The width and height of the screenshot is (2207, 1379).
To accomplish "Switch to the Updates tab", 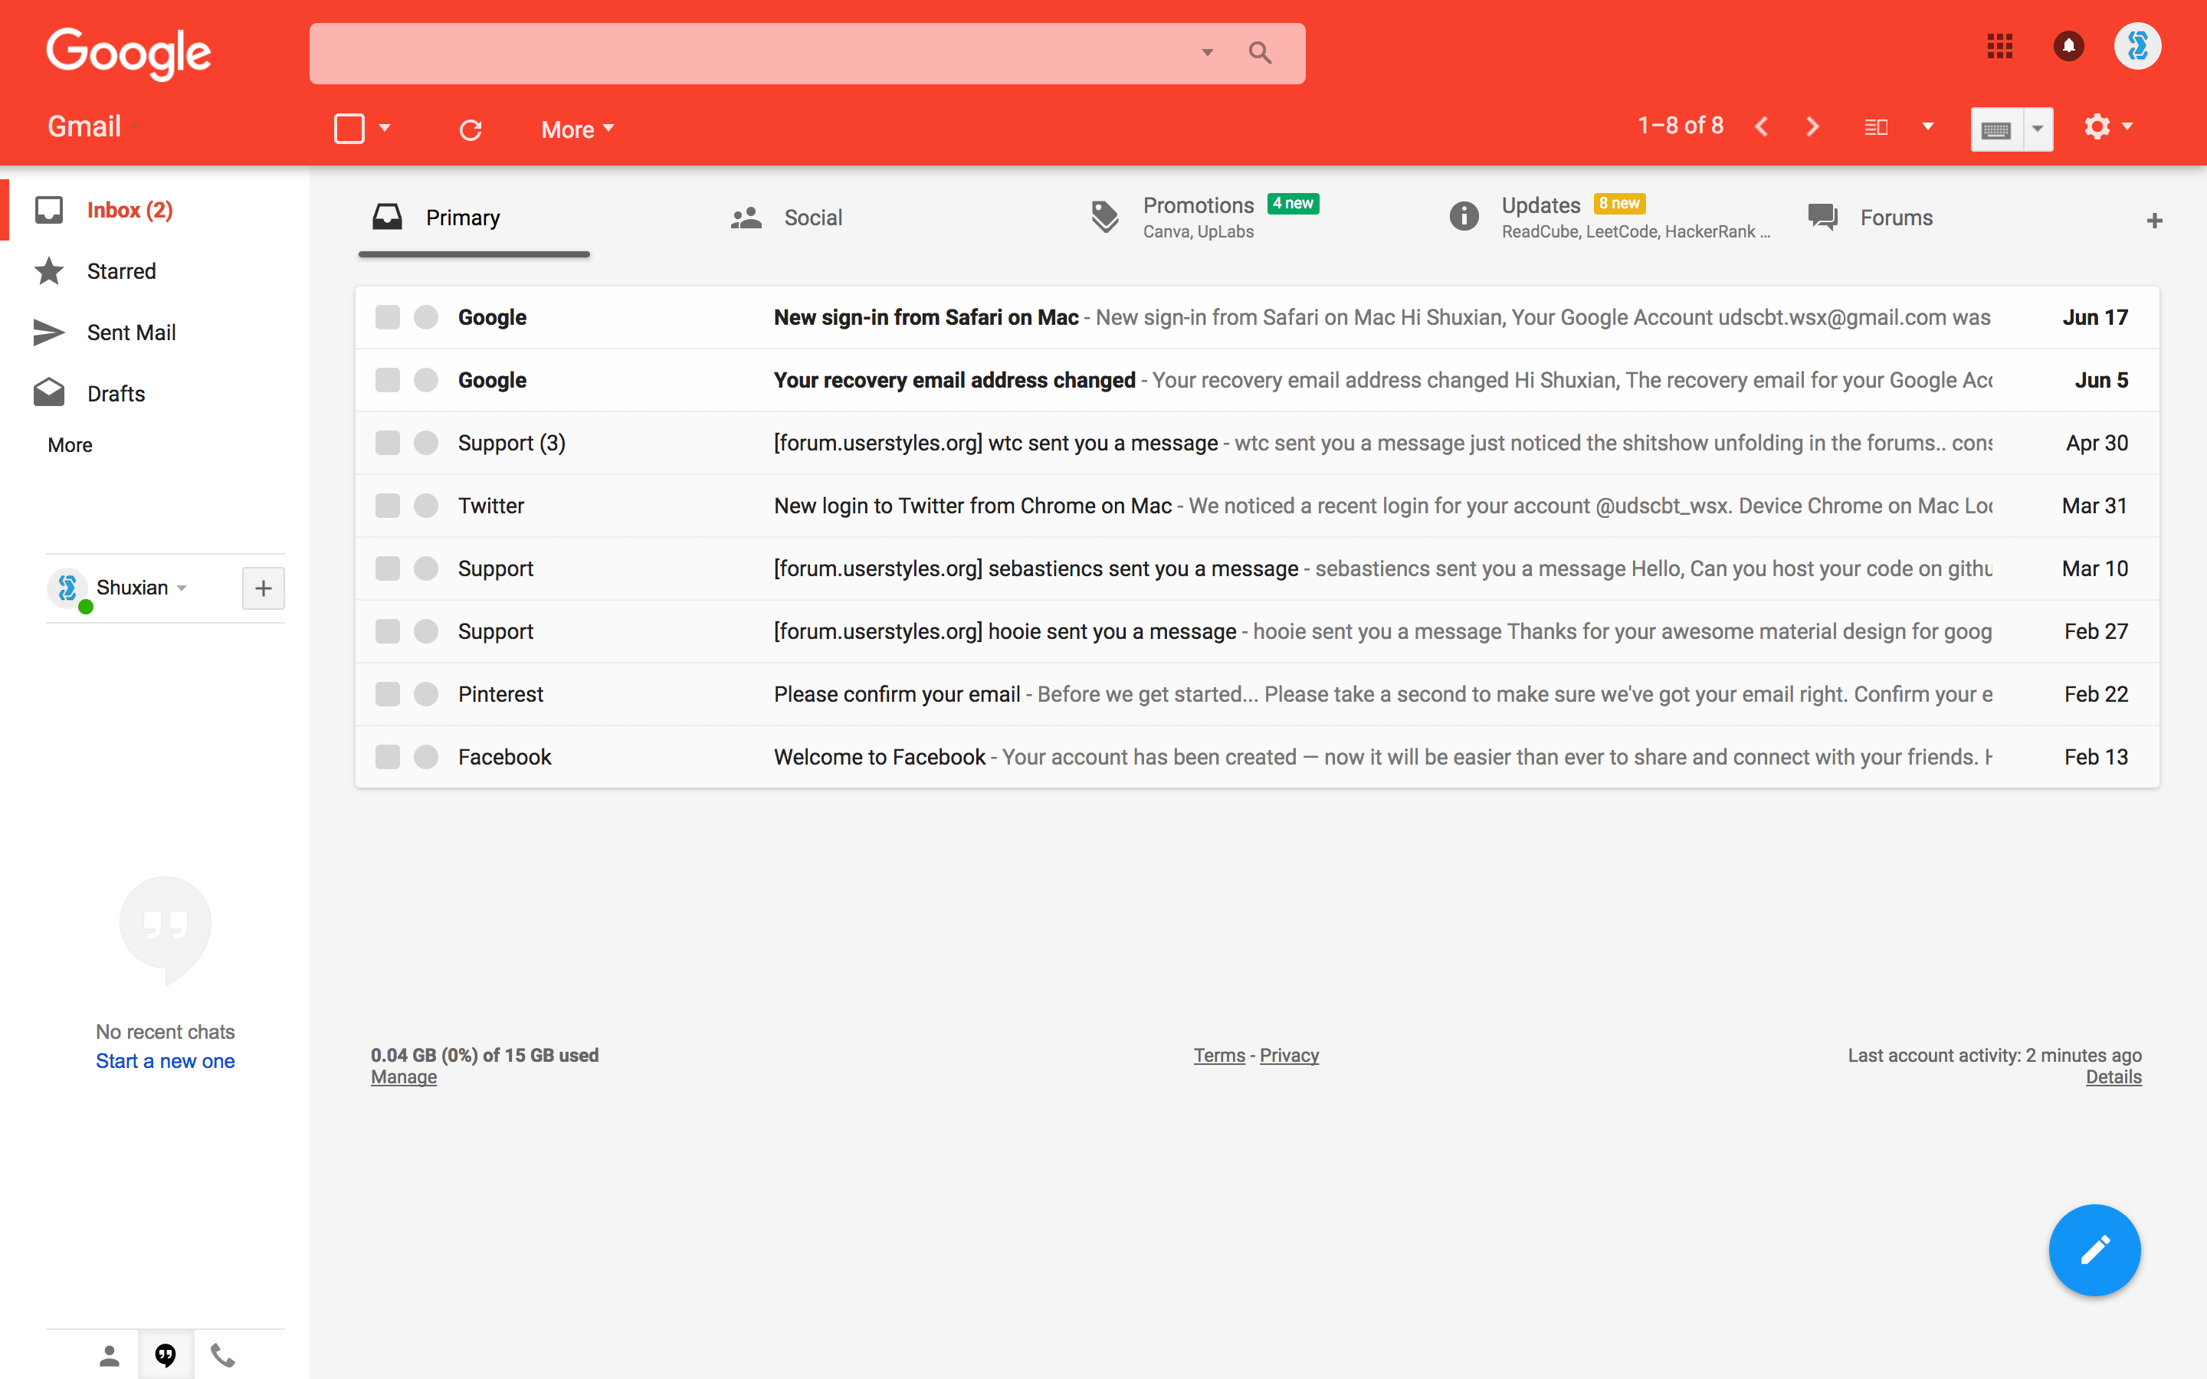I will [1609, 217].
